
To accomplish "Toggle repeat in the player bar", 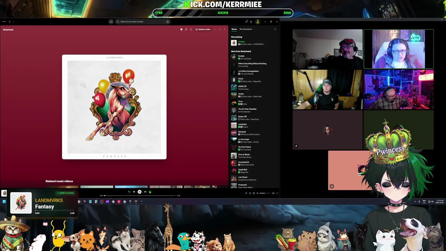I will [150, 192].
